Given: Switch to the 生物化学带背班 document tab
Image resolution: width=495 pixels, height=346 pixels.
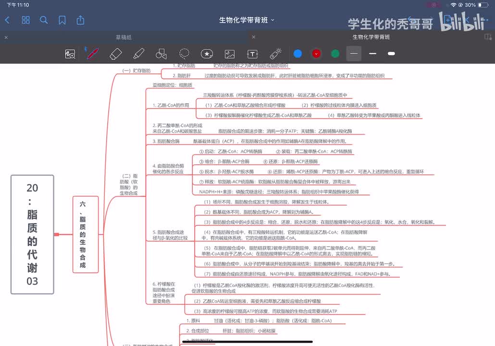Looking at the screenshot, I should pos(371,37).
